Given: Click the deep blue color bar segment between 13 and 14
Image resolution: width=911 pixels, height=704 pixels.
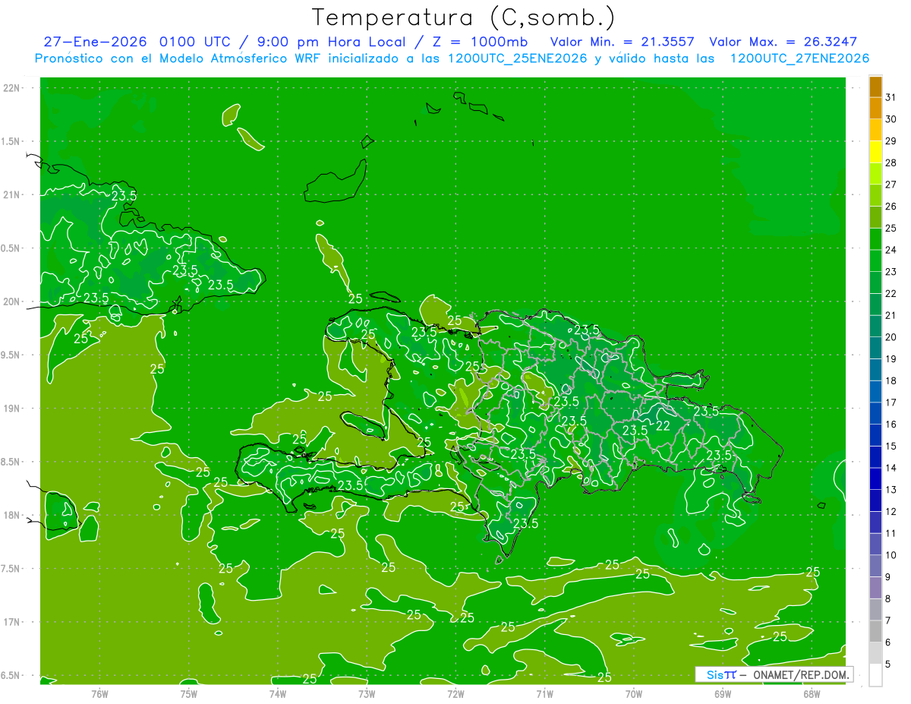Looking at the screenshot, I should click(x=875, y=479).
